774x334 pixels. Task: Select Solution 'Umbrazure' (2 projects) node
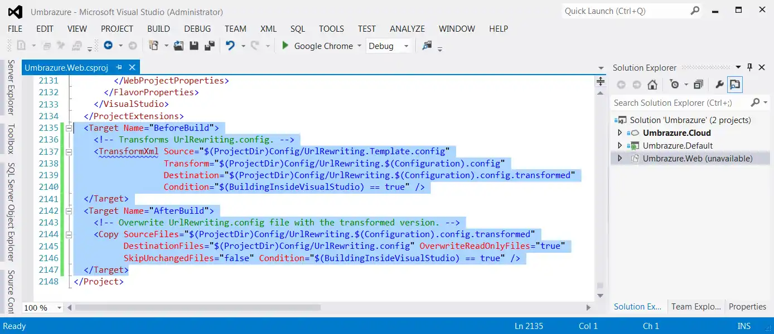point(690,120)
